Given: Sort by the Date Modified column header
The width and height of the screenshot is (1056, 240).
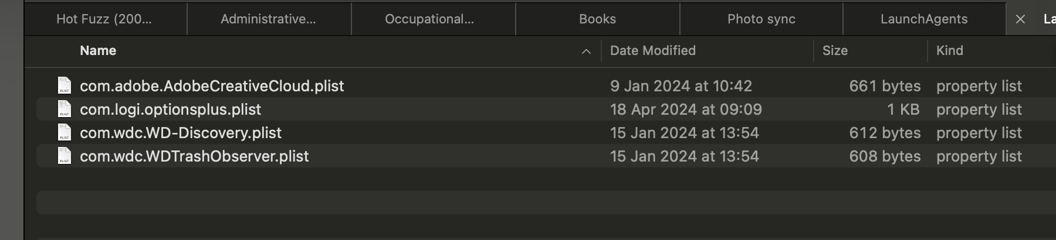Looking at the screenshot, I should pos(652,51).
